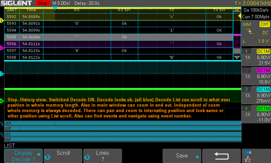Image resolution: width=271 pixels, height=163 pixels.
Task: Click the decode list scroll-up arrow
Action: pos(237,10)
